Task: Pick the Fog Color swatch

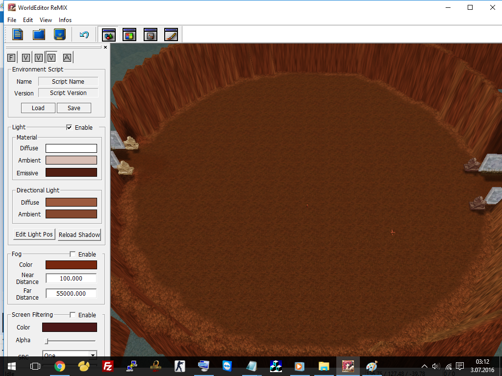Action: point(71,265)
